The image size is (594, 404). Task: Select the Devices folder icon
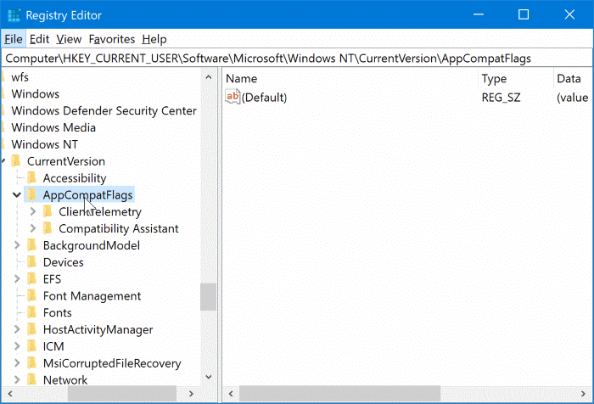[32, 262]
